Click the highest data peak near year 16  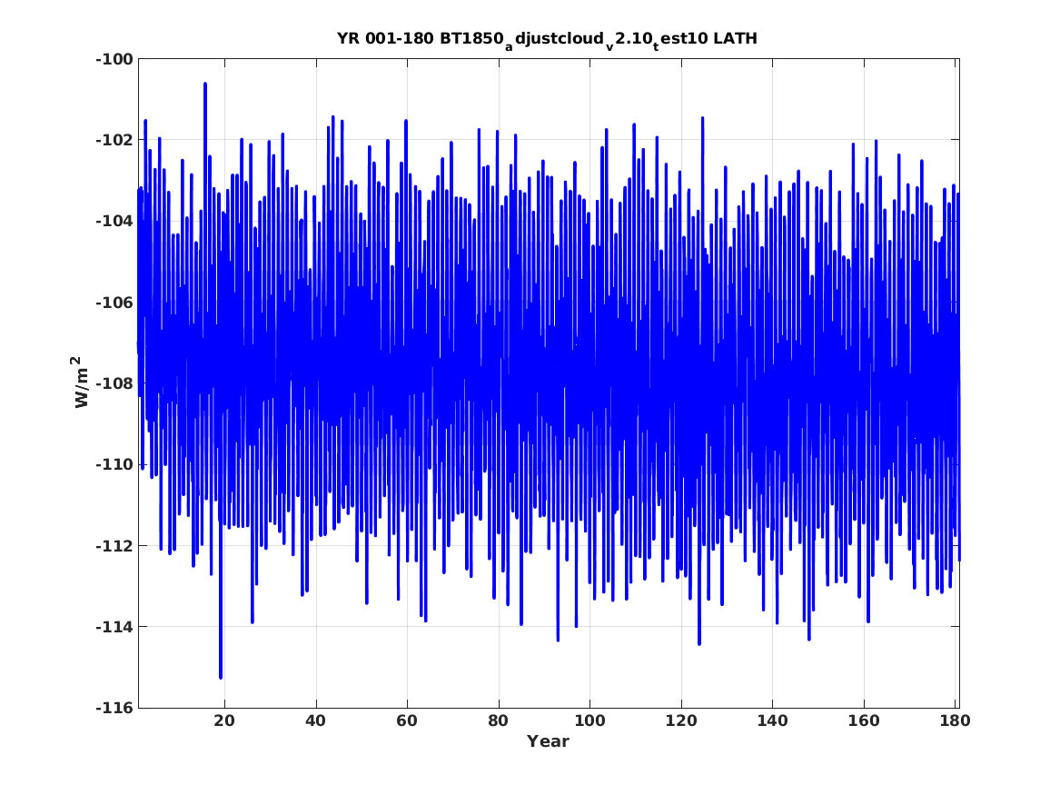point(205,84)
